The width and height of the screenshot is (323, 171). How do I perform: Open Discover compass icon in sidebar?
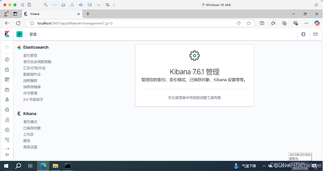7,59
